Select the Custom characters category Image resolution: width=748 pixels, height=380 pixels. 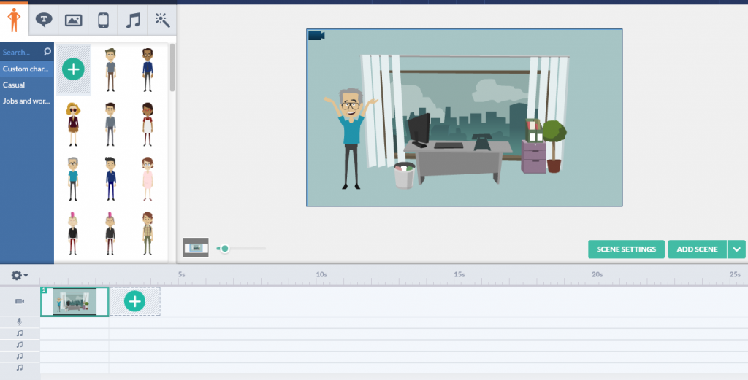[27, 69]
